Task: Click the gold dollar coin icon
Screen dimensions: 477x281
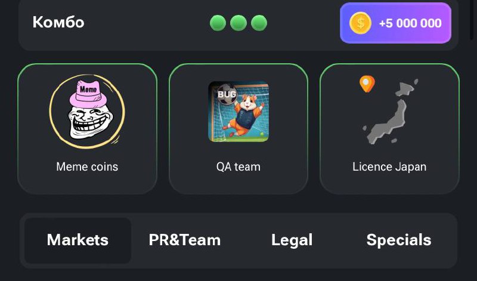Action: pyautogui.click(x=360, y=23)
